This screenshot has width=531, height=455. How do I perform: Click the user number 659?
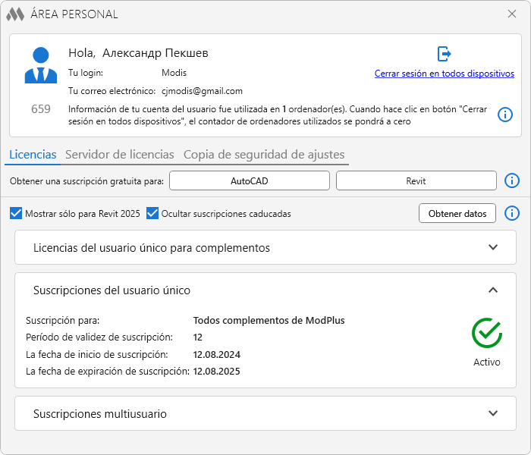pos(41,109)
